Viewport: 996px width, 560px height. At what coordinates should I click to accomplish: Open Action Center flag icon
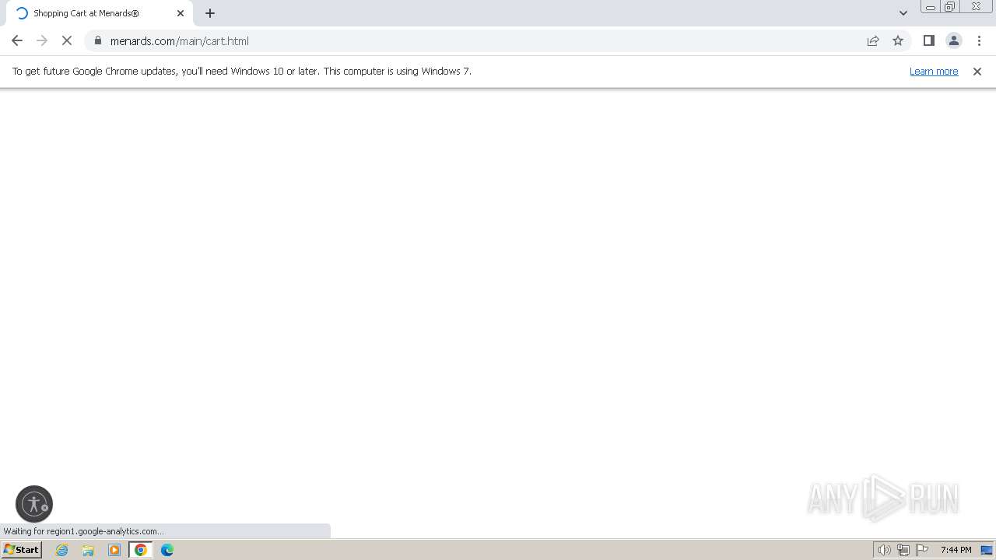[x=923, y=550]
